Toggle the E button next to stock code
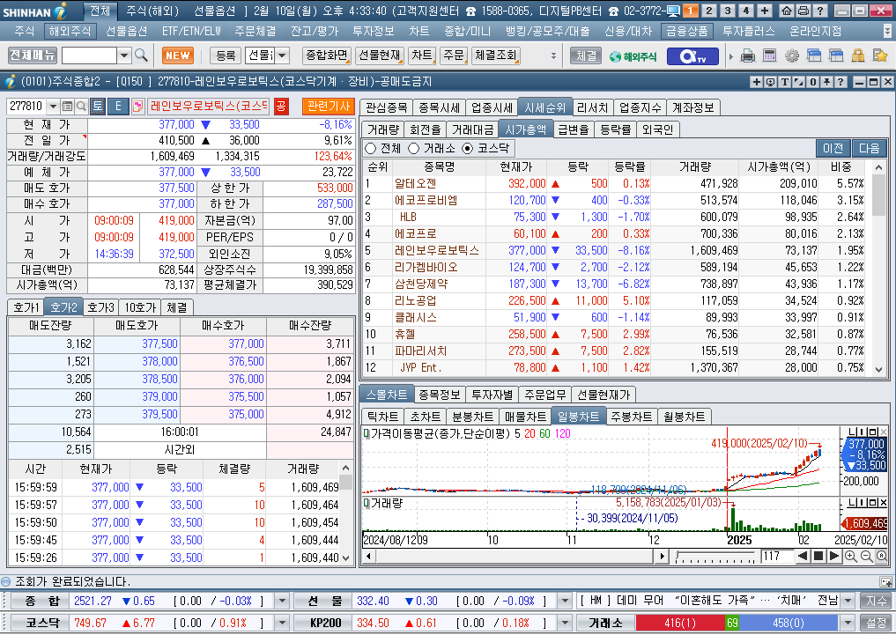 point(118,107)
